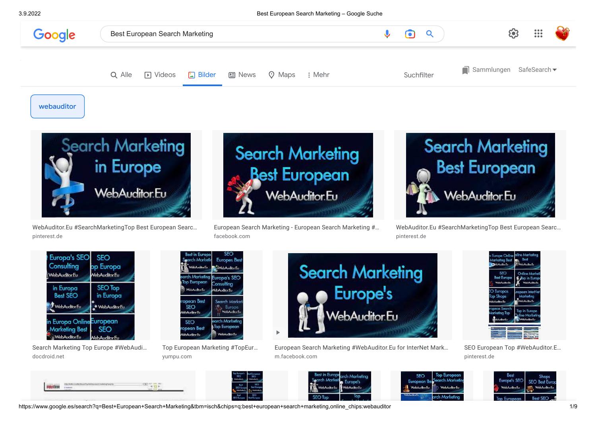Enable Suchfilter options

click(418, 75)
